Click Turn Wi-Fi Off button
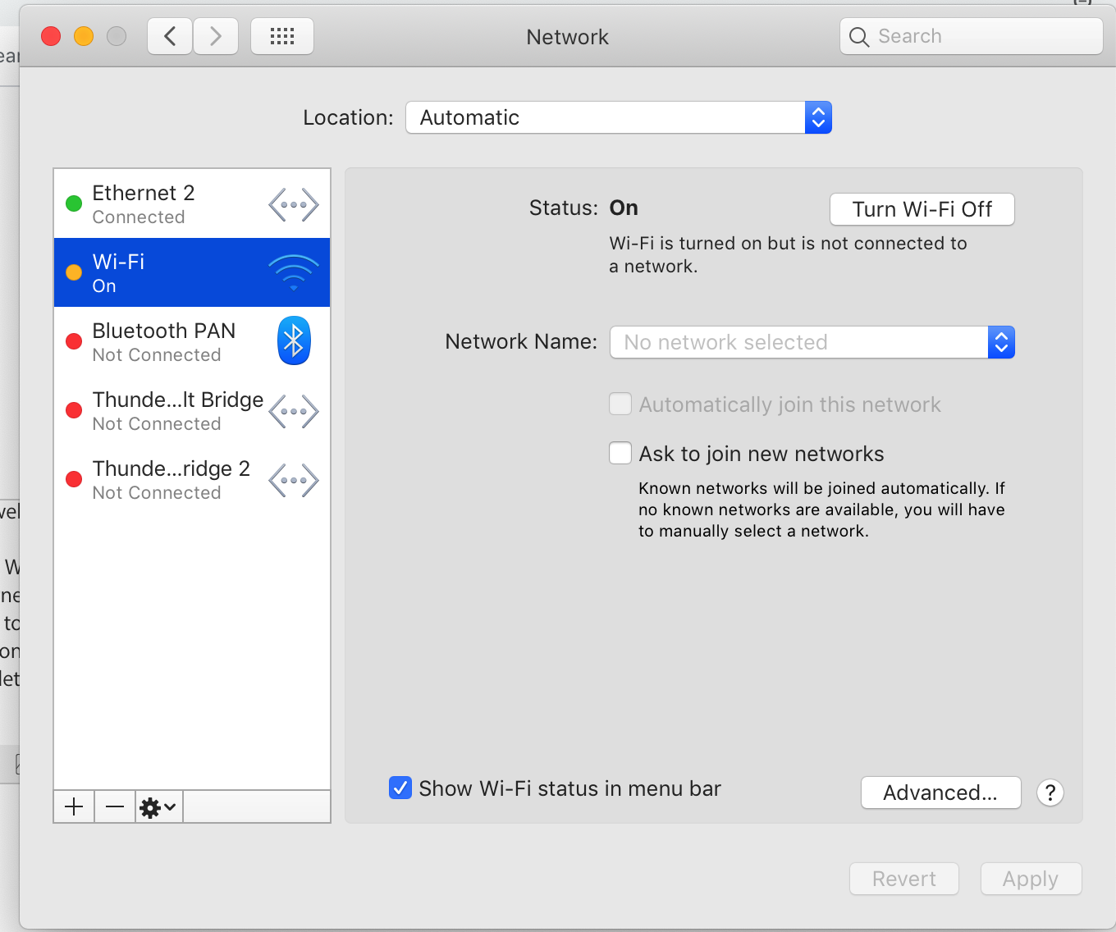 922,209
